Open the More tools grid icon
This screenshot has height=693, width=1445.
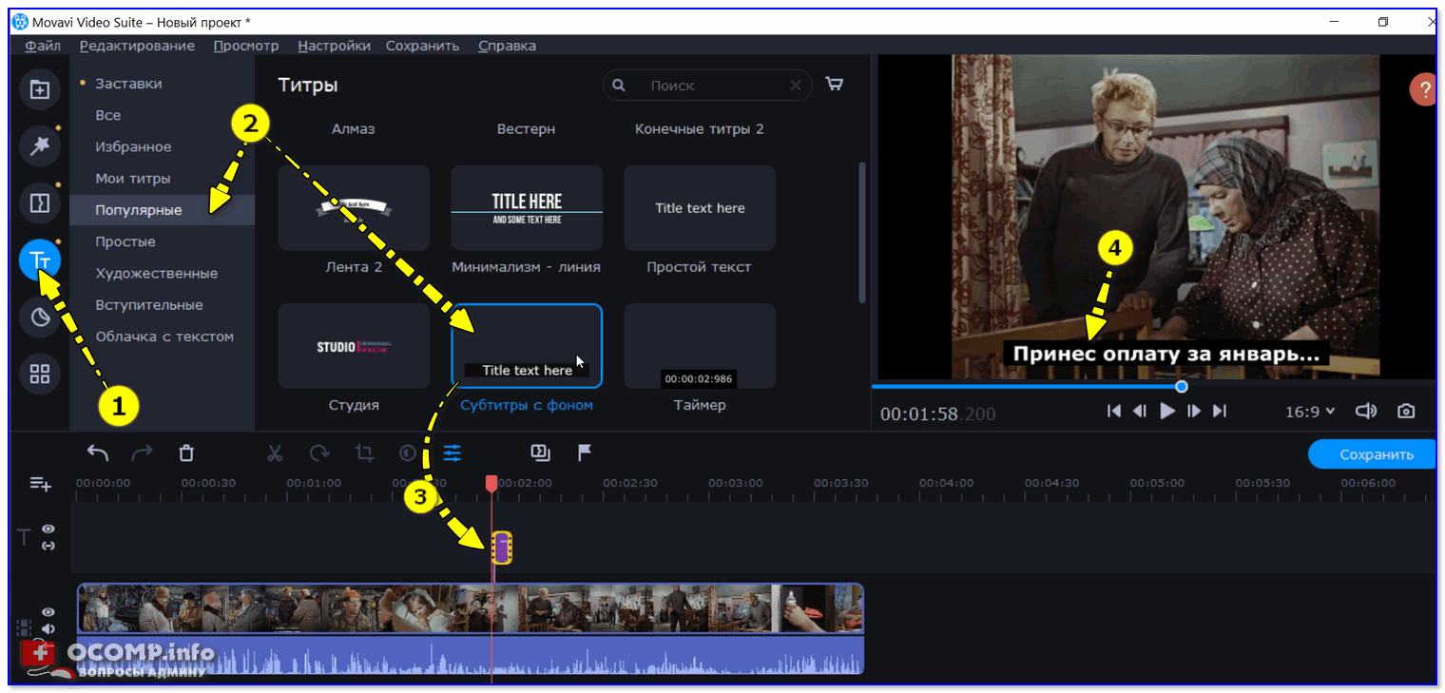(x=40, y=374)
